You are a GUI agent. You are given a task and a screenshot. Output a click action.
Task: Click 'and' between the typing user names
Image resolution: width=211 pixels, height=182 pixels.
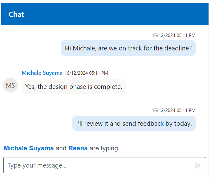pos(61,148)
